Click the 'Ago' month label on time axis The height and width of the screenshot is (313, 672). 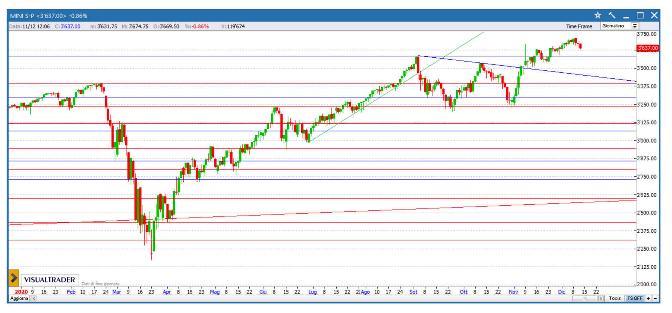pos(365,292)
